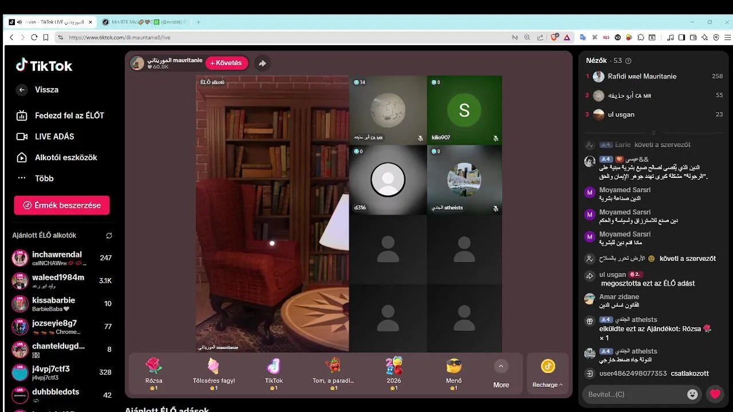Click the Vissza back arrow
The image size is (733, 412).
click(22, 90)
